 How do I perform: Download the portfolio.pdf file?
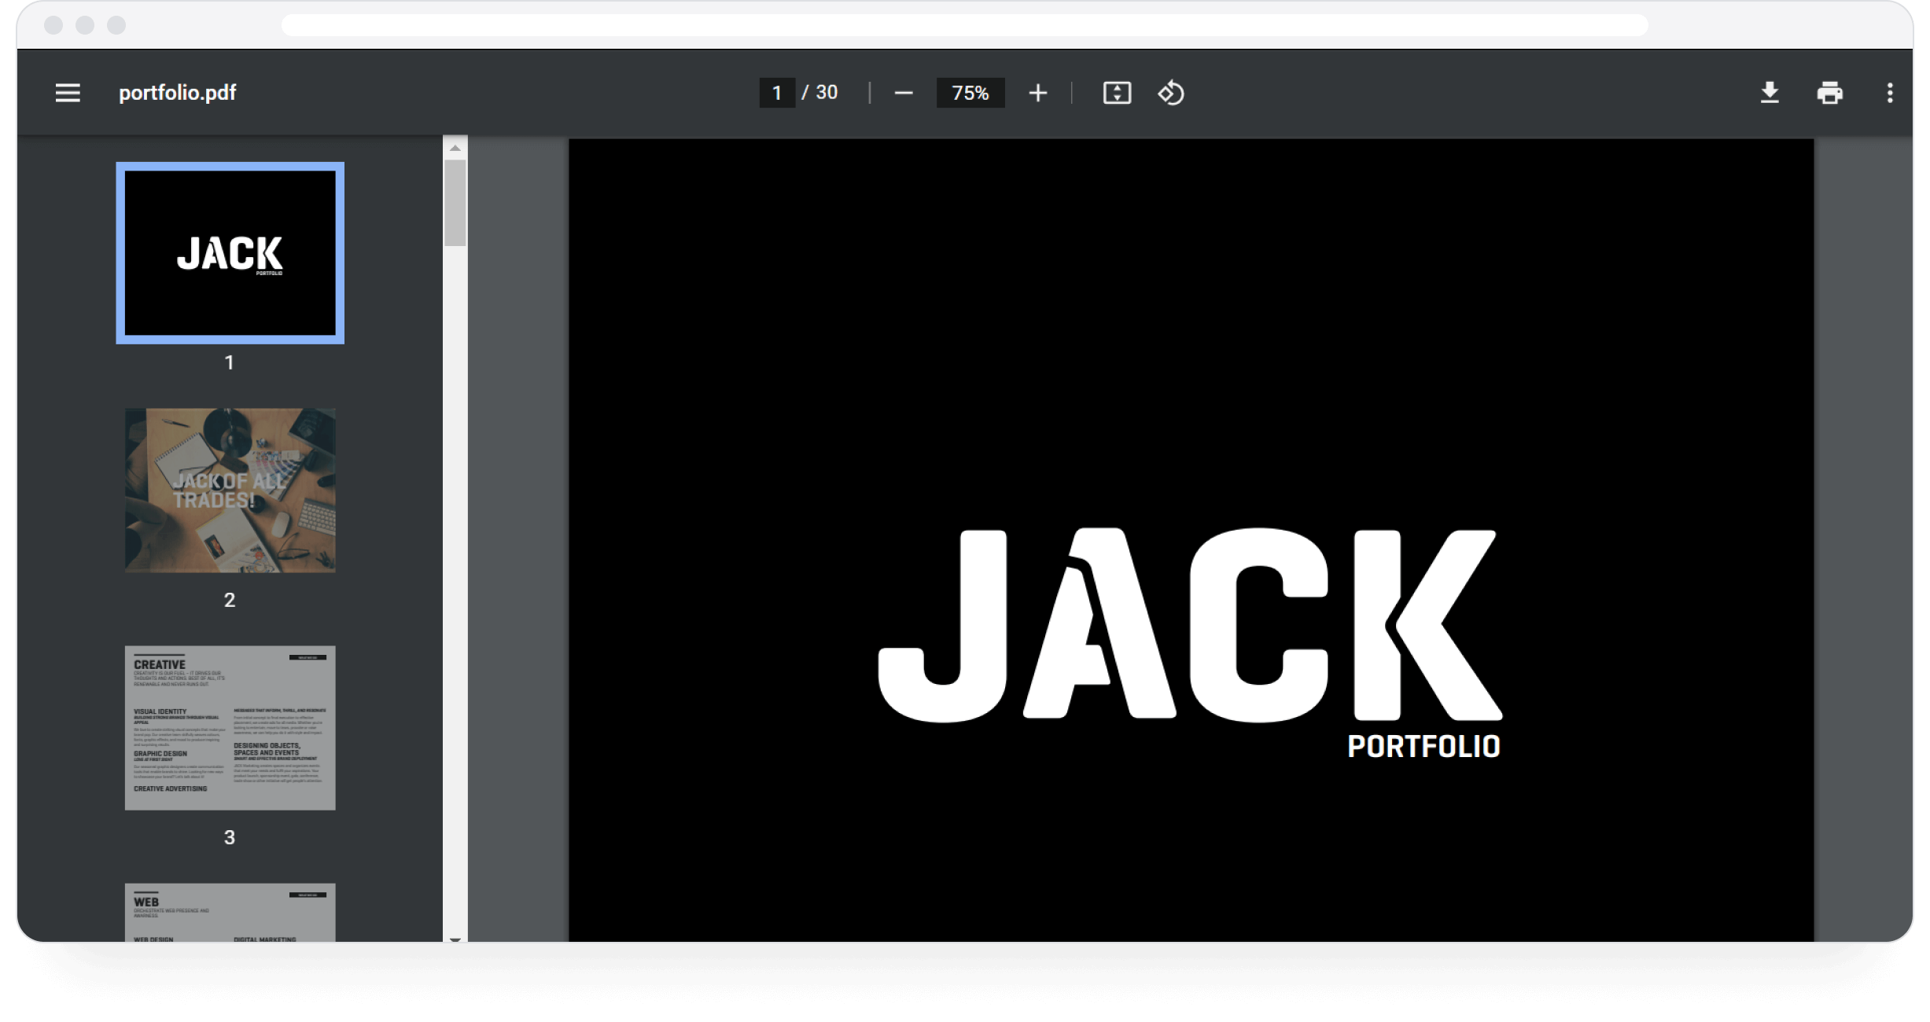(1770, 93)
